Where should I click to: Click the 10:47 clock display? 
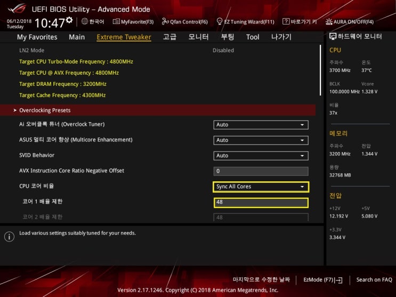point(50,23)
